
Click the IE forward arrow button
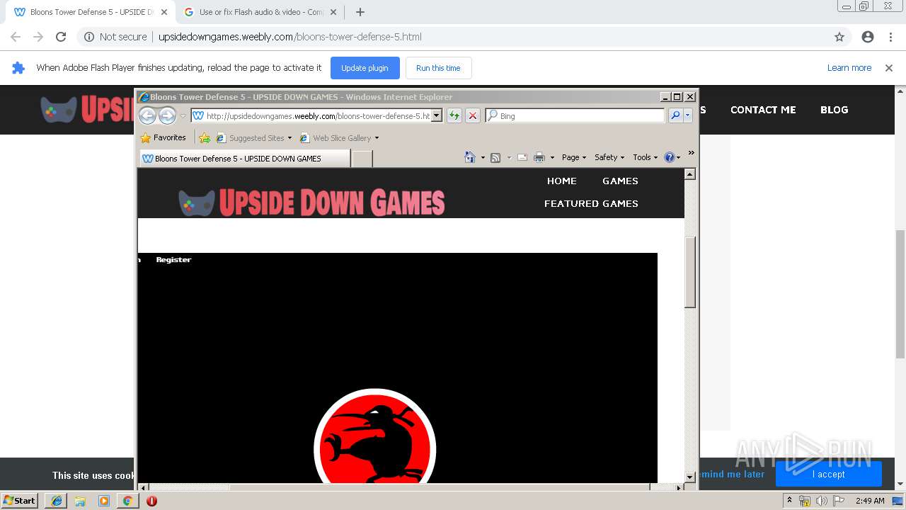click(167, 115)
